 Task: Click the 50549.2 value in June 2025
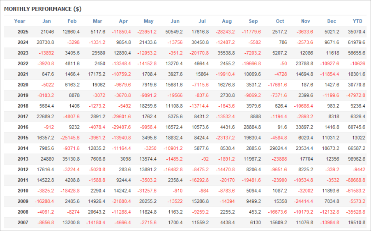pyautogui.click(x=174, y=32)
